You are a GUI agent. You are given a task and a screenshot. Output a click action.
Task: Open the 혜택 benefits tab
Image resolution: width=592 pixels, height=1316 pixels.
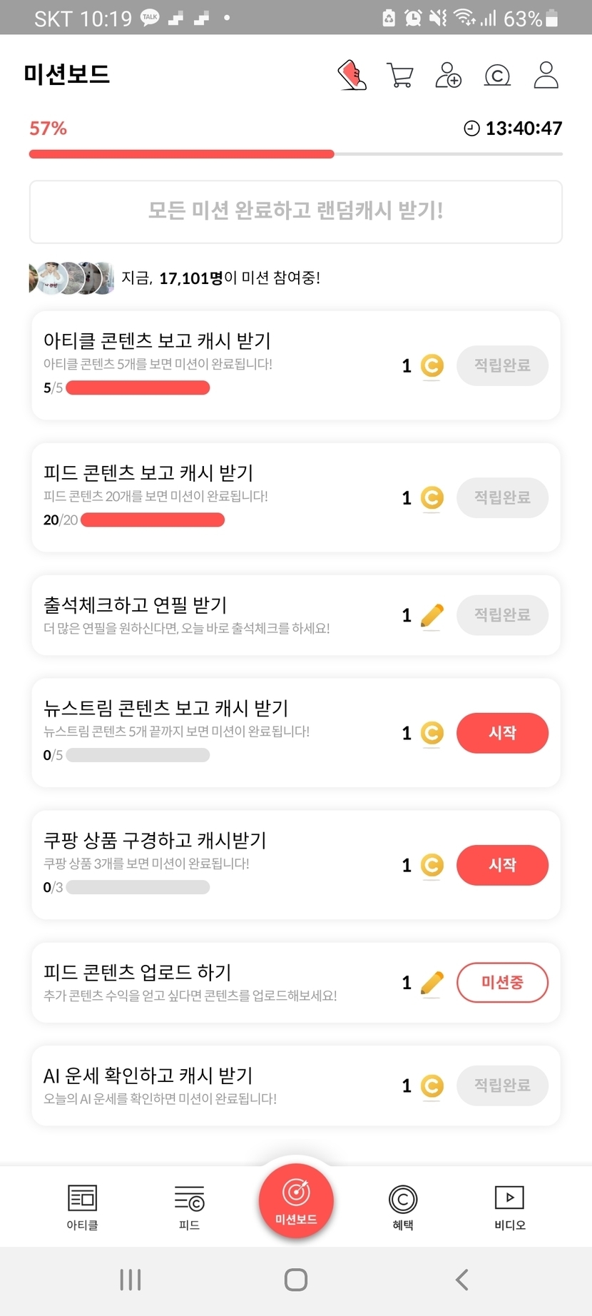[x=403, y=1207]
